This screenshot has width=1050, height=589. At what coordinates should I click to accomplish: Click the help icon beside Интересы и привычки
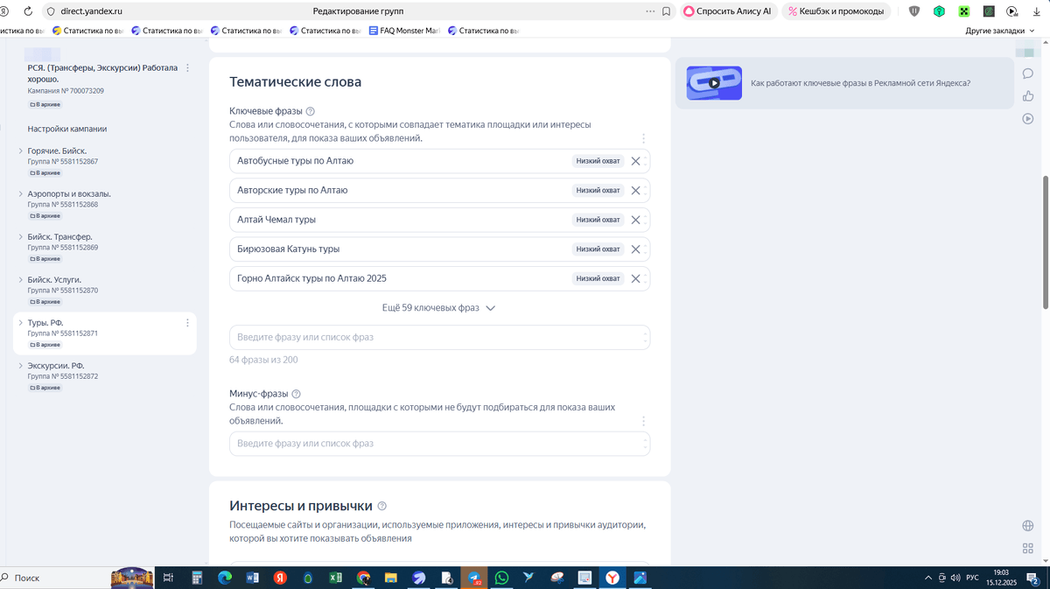(x=381, y=506)
